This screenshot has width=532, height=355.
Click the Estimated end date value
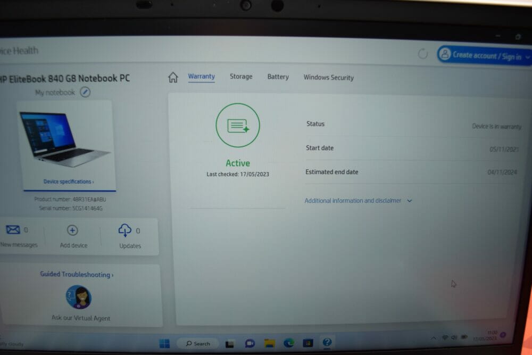point(502,172)
